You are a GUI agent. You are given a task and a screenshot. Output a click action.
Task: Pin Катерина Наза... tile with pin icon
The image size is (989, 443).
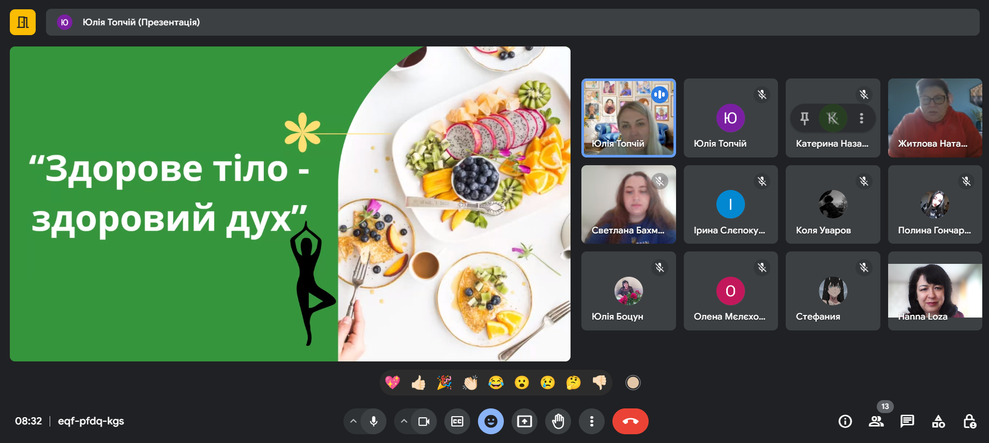pos(804,118)
